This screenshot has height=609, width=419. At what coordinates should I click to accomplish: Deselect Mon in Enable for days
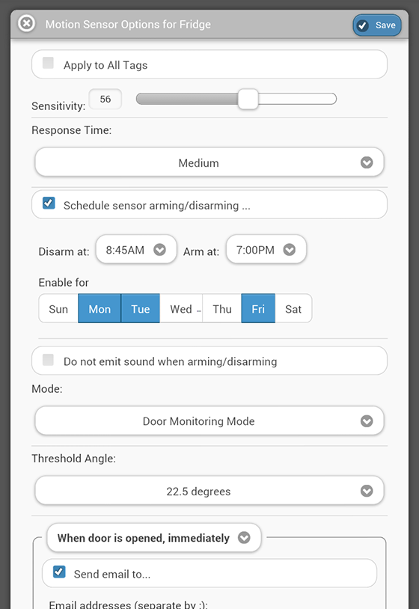click(x=100, y=309)
